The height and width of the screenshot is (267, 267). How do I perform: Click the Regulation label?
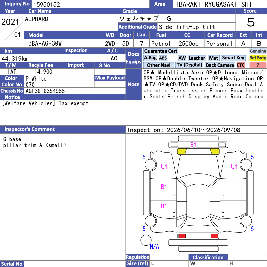pyautogui.click(x=138, y=257)
